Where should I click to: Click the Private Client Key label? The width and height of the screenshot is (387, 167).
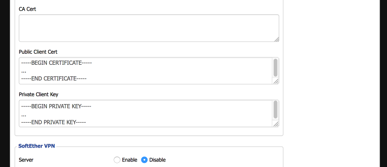click(x=38, y=94)
